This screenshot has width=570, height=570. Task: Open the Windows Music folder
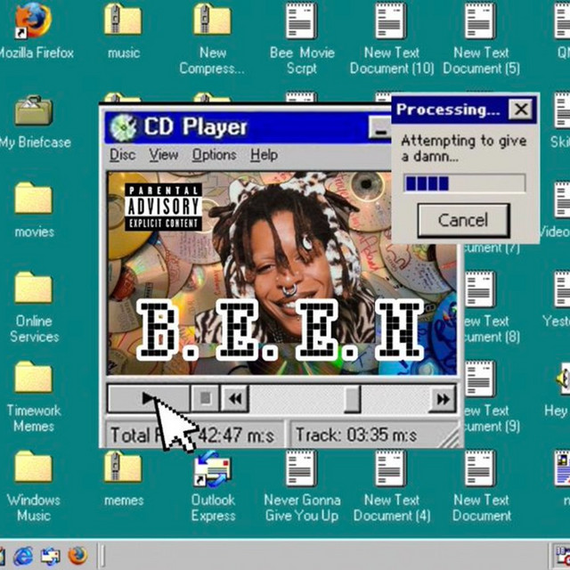(34, 467)
